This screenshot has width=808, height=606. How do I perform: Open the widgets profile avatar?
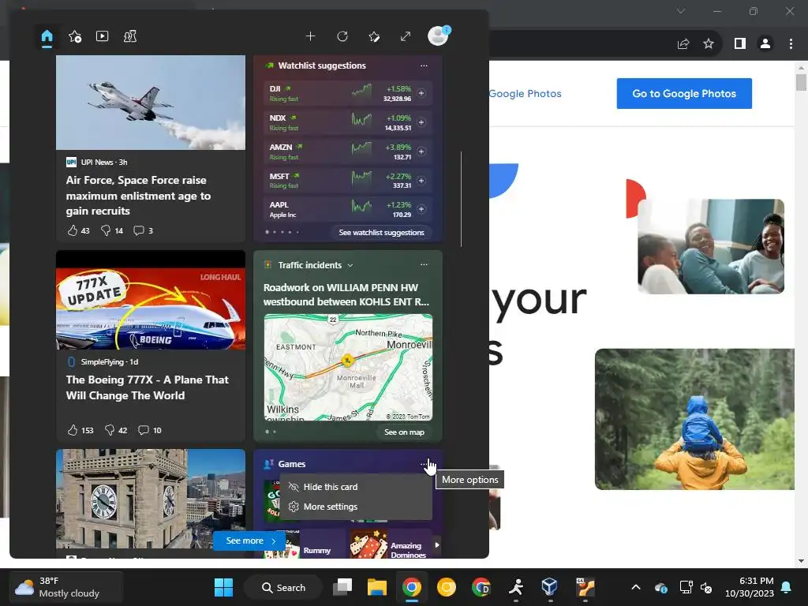click(438, 36)
